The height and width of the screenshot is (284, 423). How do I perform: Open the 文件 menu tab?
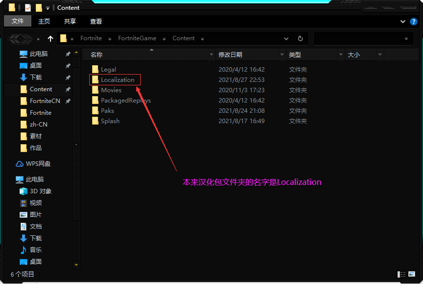(x=18, y=21)
